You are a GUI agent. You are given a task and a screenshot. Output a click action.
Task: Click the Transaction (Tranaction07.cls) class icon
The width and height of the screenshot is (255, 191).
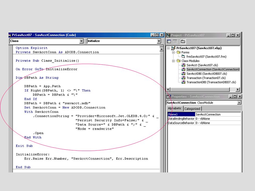pyautogui.click(x=184, y=78)
